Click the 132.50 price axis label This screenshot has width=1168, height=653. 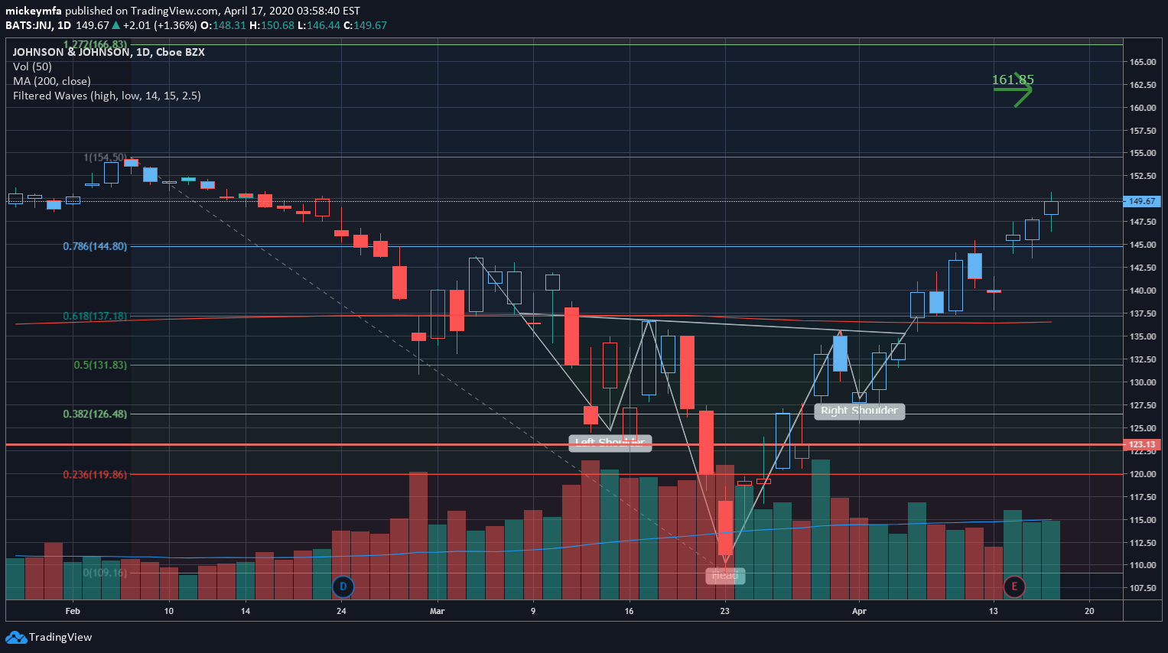[x=1142, y=359]
